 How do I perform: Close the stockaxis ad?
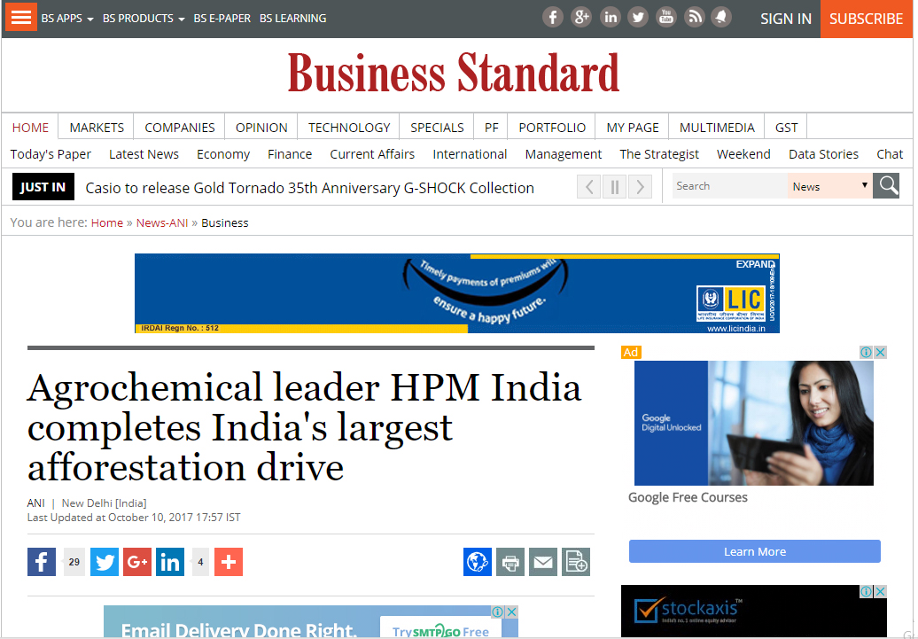point(880,591)
